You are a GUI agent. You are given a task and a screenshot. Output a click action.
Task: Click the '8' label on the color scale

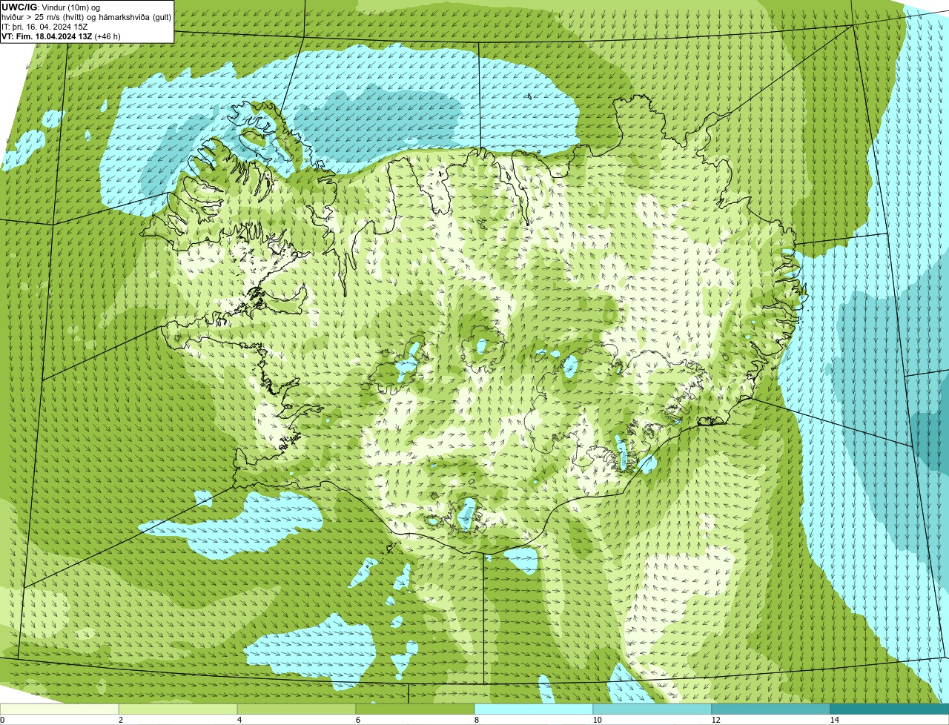coord(476,720)
